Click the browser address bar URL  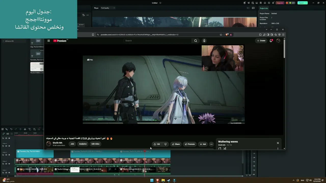point(139,35)
